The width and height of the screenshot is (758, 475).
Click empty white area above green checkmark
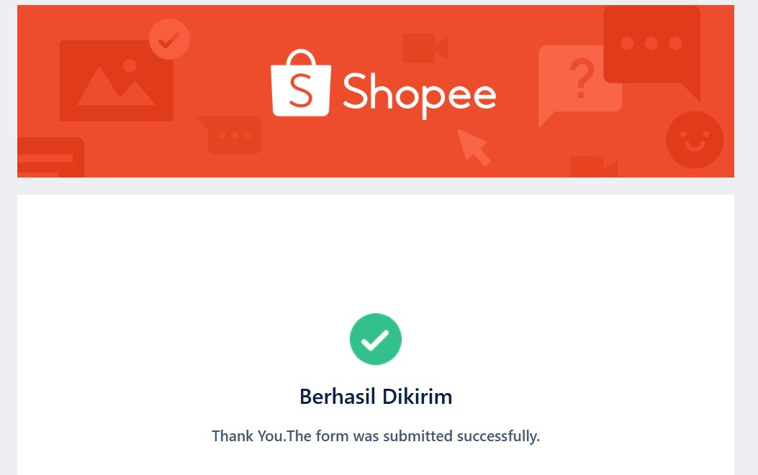376,252
